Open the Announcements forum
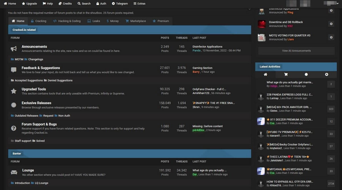Screen dimensions: 342x190 [34, 46]
